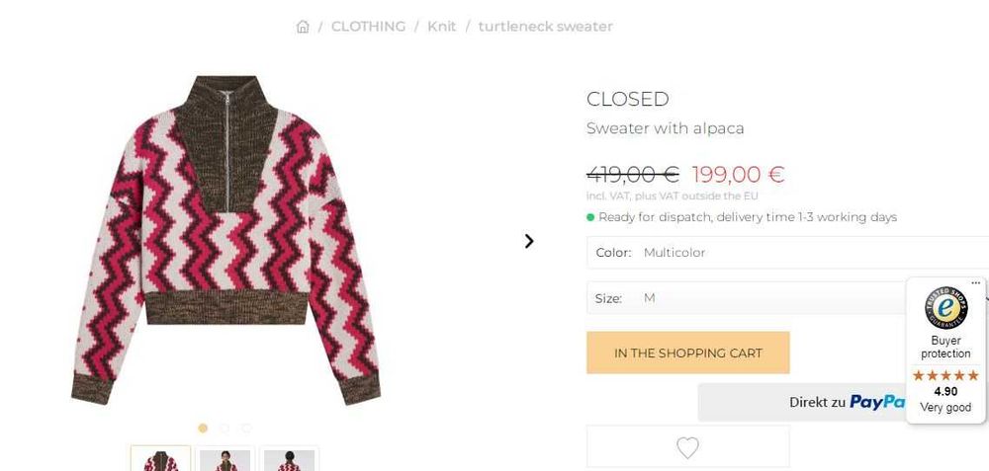The width and height of the screenshot is (989, 471).
Task: Select first sweater thumbnail
Action: tap(161, 458)
